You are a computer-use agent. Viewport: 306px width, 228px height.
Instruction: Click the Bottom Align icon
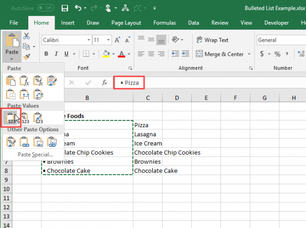161,40
